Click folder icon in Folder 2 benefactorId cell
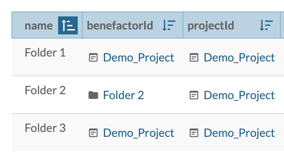 (93, 95)
